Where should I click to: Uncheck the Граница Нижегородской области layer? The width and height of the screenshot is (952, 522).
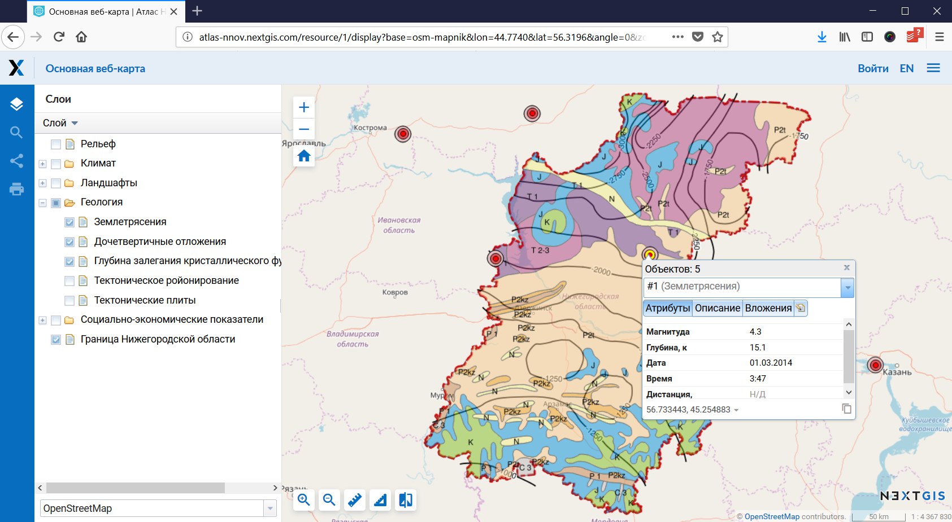[x=56, y=340]
